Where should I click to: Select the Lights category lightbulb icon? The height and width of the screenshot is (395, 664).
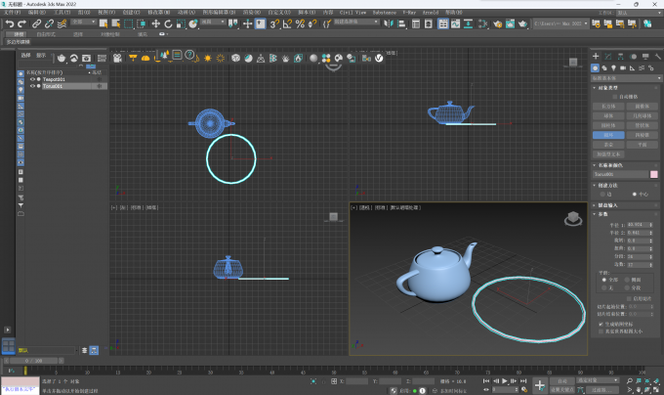(x=613, y=67)
